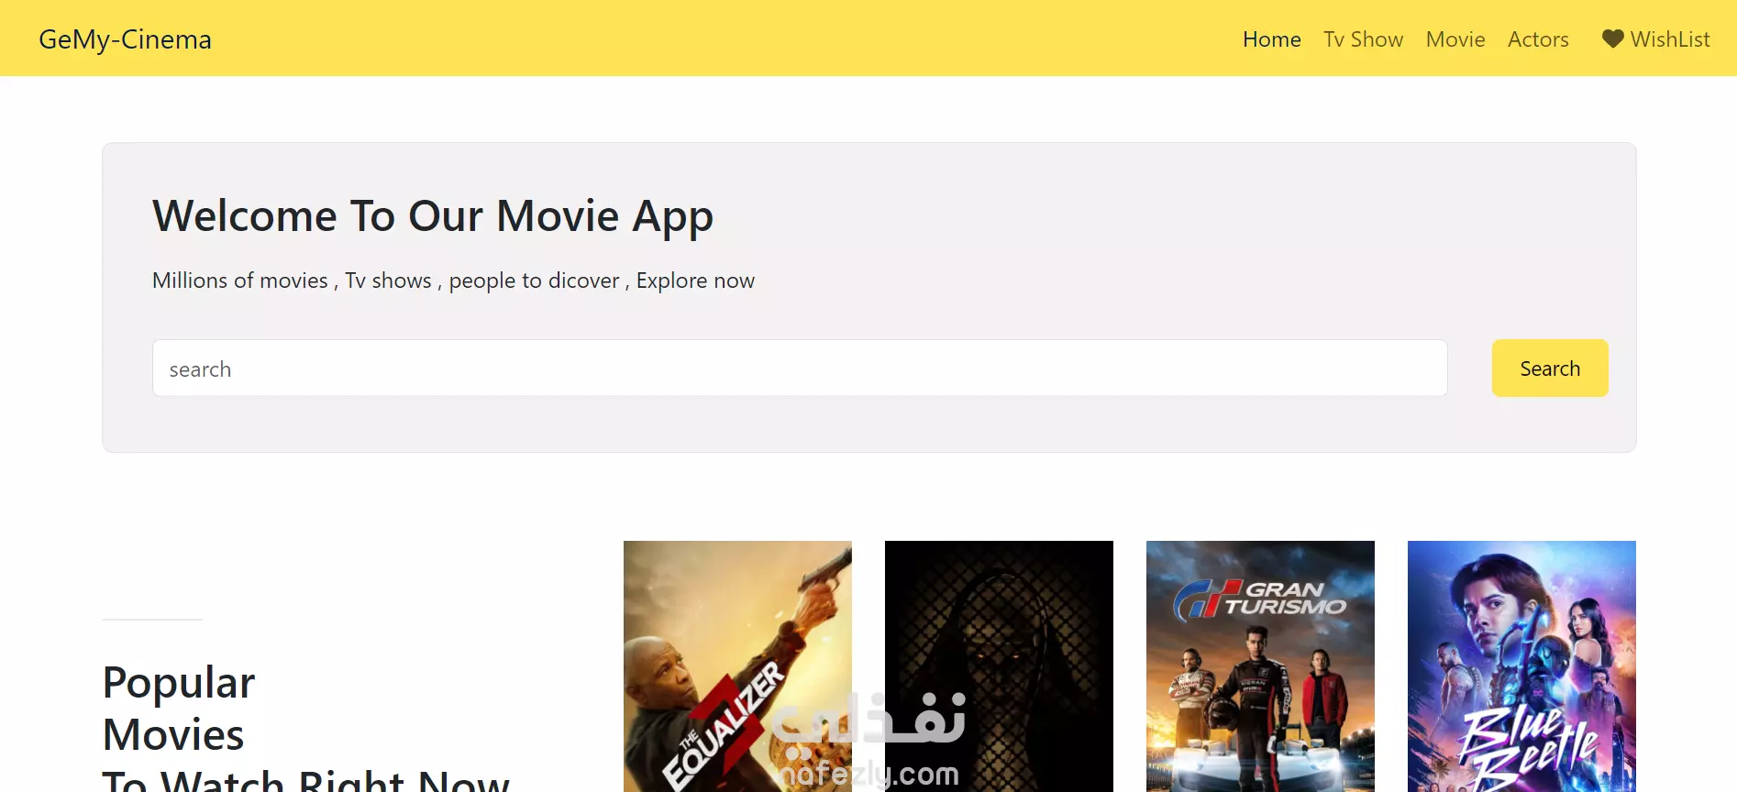Open the dark nun movie poster
The height and width of the screenshot is (792, 1737).
tap(999, 666)
